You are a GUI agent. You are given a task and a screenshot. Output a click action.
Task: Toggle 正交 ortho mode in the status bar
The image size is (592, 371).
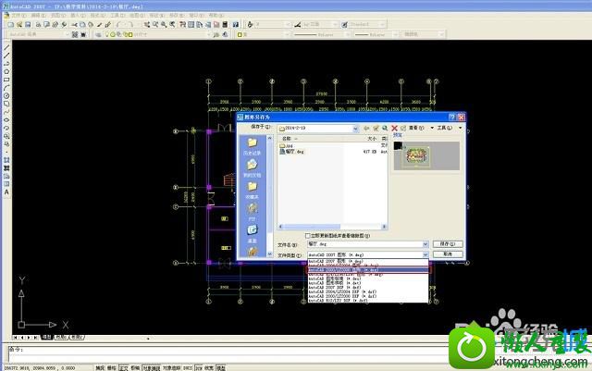[x=123, y=367]
